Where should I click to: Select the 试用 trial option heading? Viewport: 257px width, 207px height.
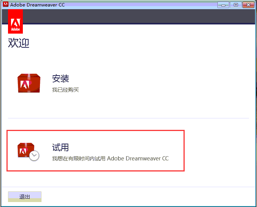pos(60,147)
